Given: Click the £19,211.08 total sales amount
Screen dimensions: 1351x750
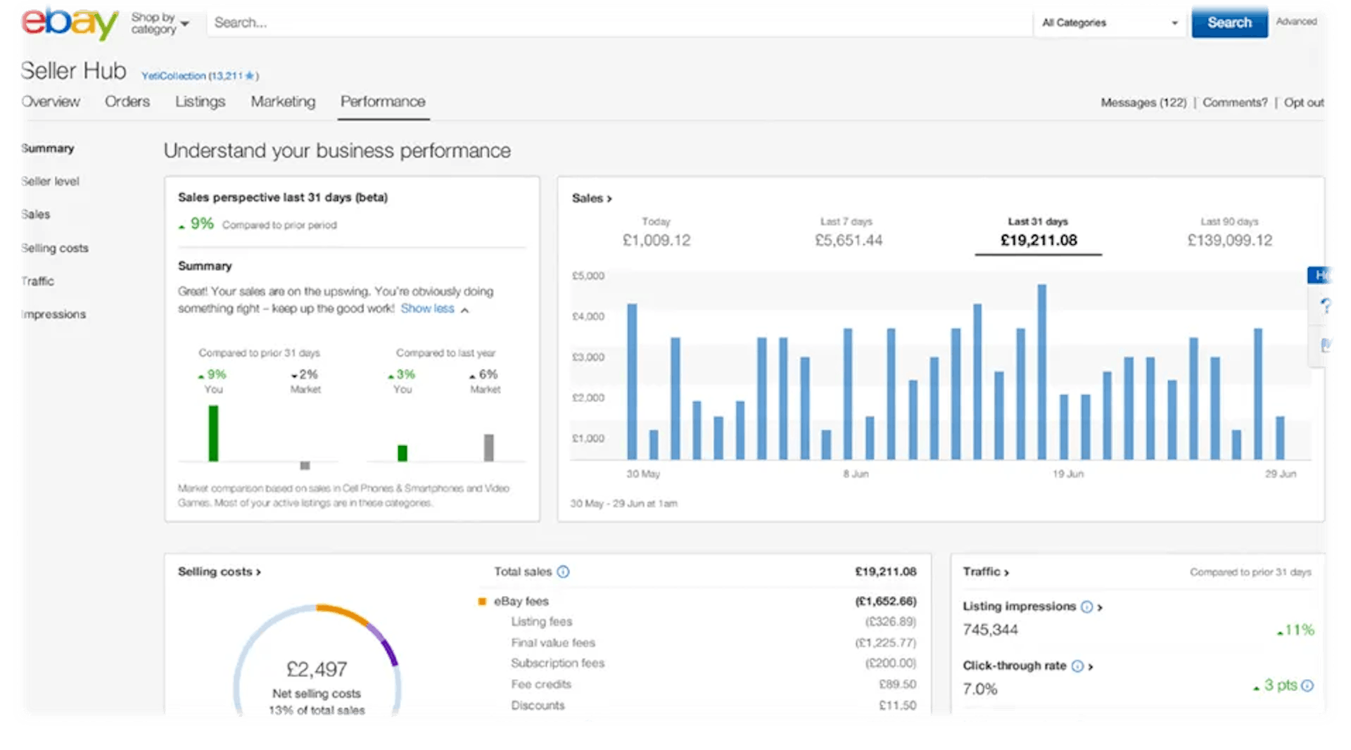Looking at the screenshot, I should (x=885, y=572).
